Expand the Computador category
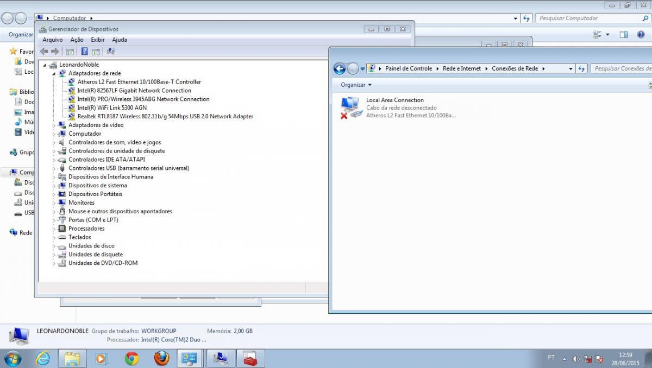This screenshot has width=652, height=368. (x=54, y=134)
